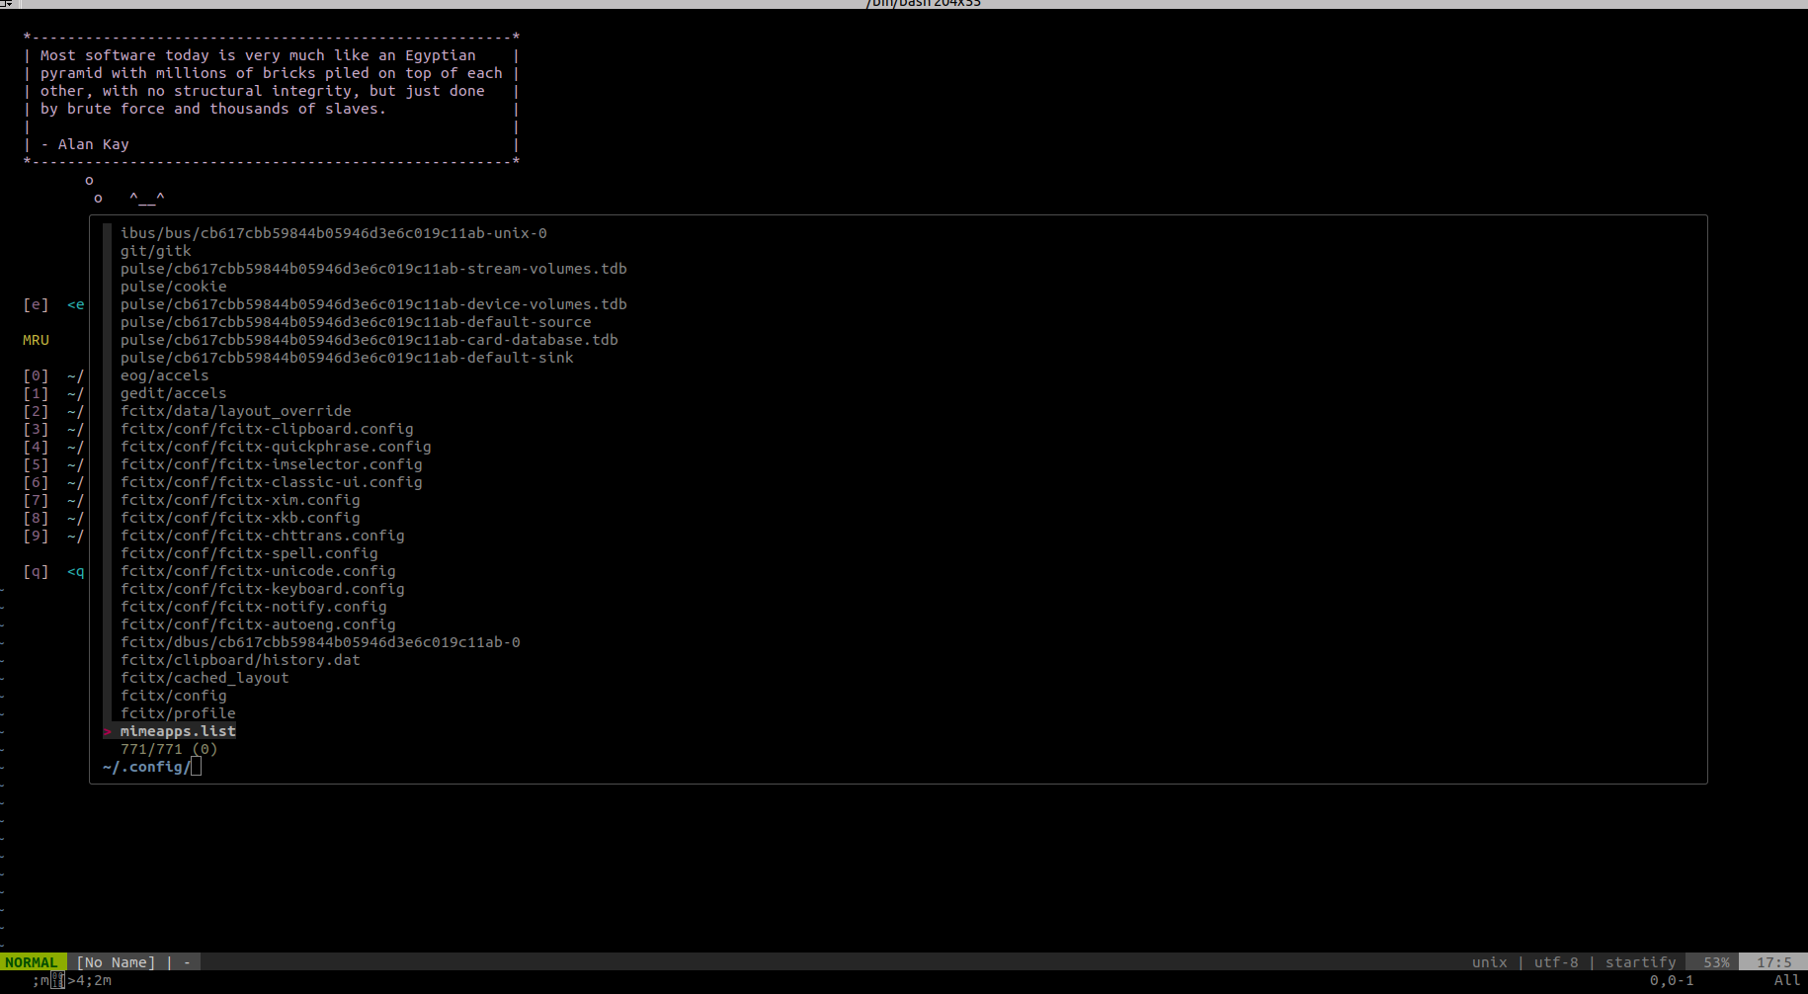Viewport: 1808px width, 994px height.
Task: Click utf-8 encoding indicator
Action: 1556,962
